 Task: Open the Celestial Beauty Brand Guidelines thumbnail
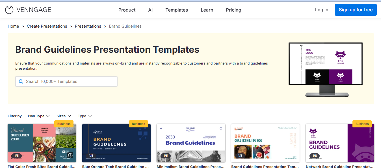coord(265,143)
